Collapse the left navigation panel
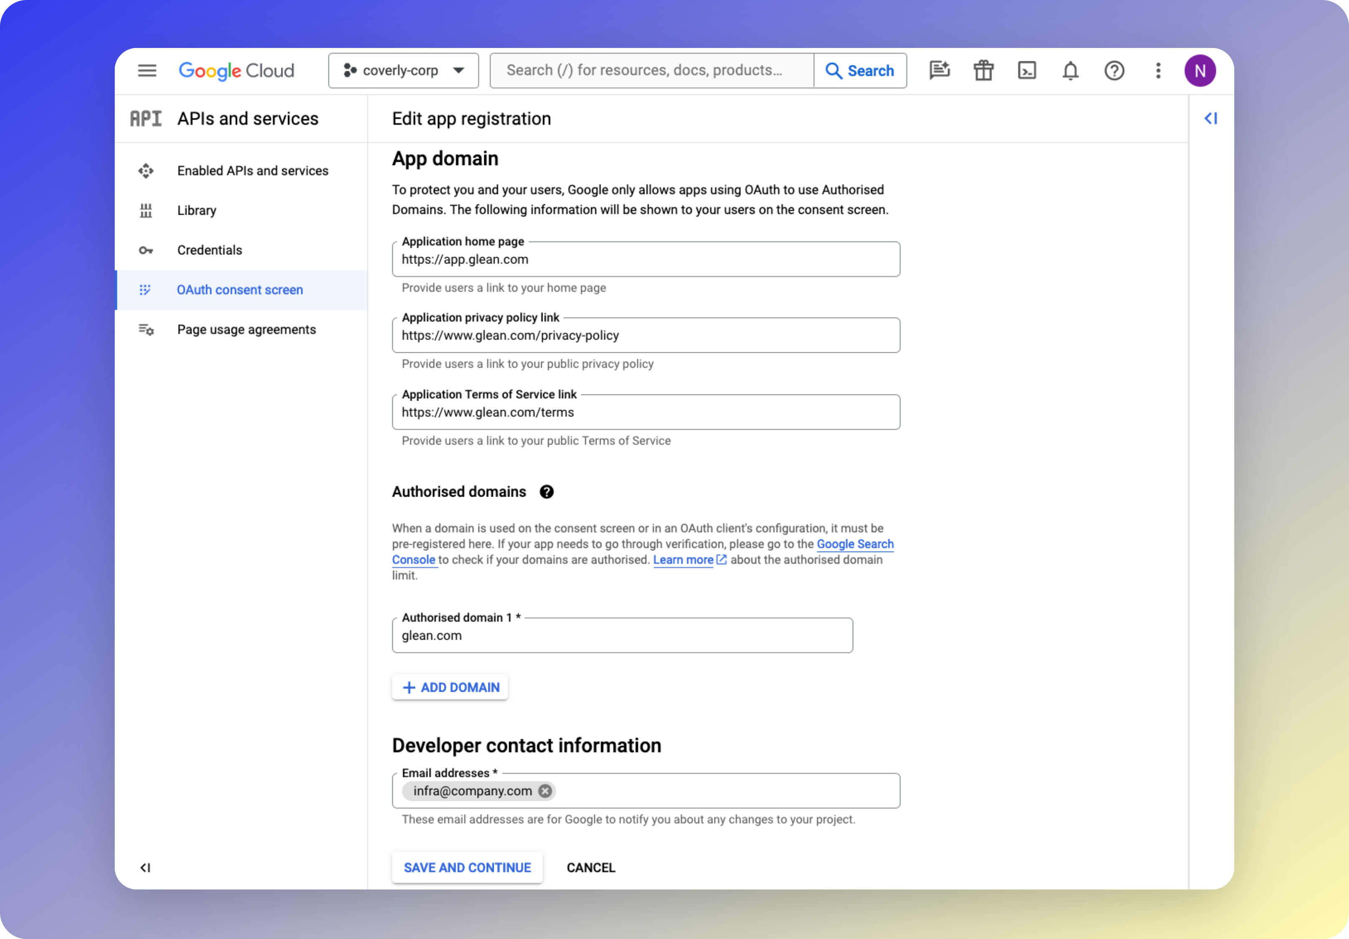This screenshot has width=1349, height=939. (x=146, y=868)
